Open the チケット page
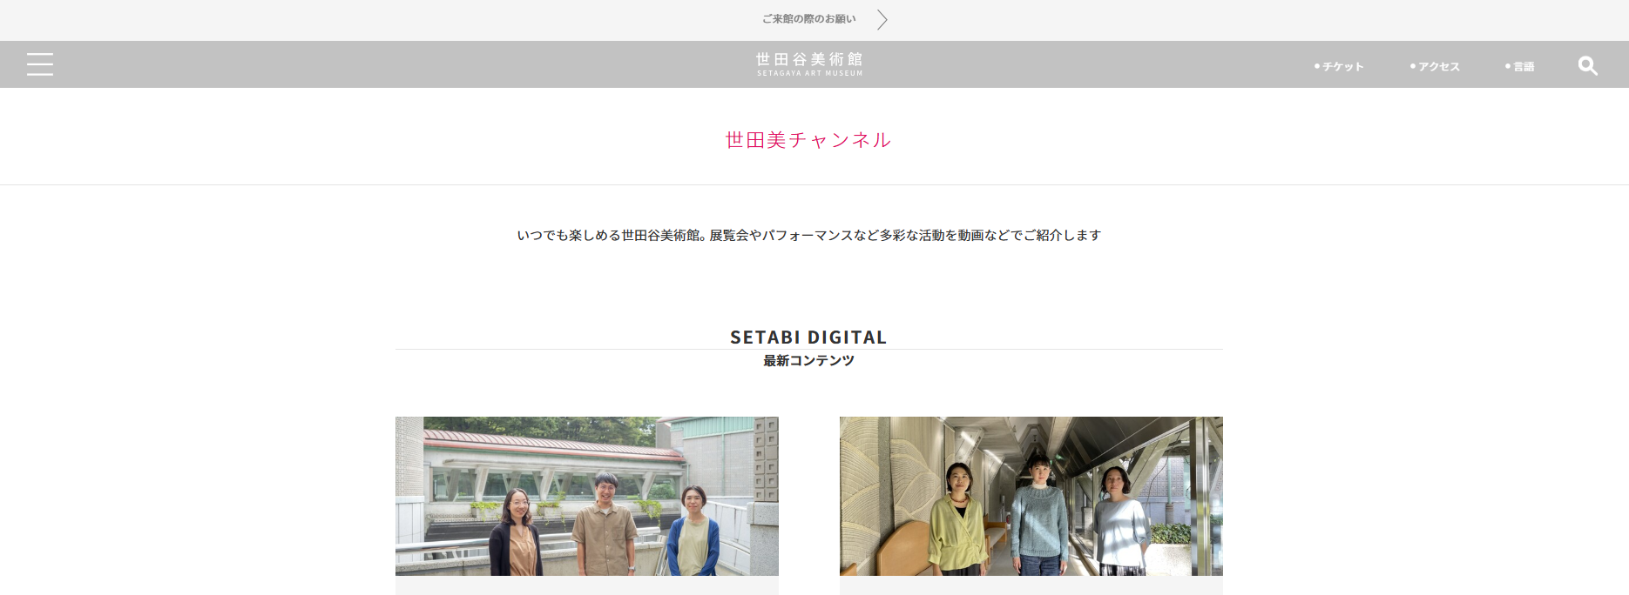The height and width of the screenshot is (595, 1629). pos(1340,66)
